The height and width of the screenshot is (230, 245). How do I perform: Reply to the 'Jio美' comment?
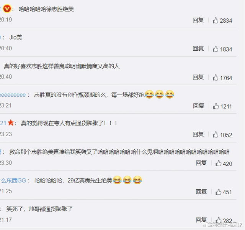pyautogui.click(x=198, y=48)
